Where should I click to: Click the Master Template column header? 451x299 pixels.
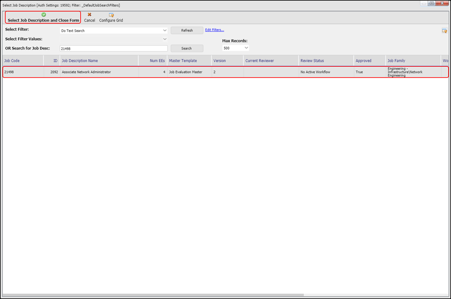182,61
